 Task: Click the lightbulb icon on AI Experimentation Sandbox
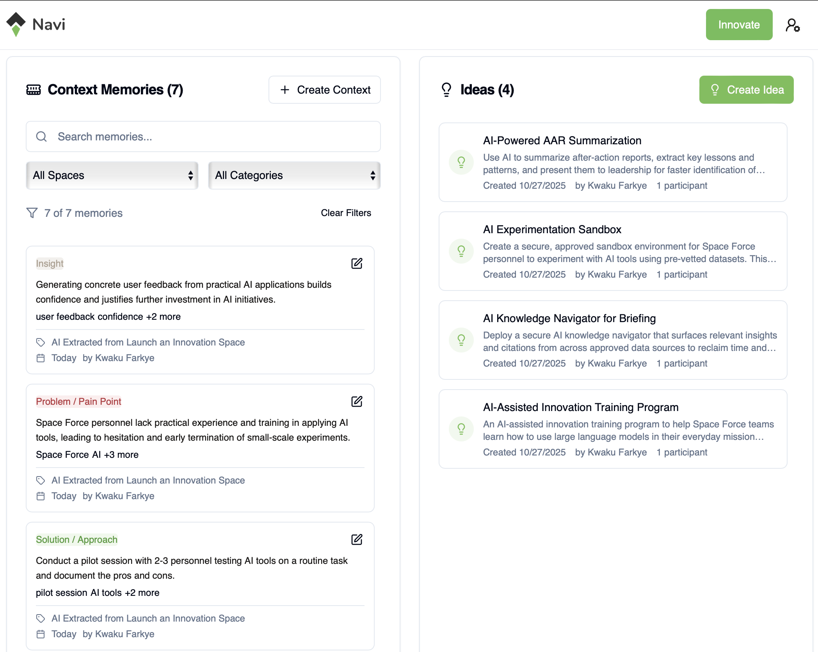[x=461, y=251]
